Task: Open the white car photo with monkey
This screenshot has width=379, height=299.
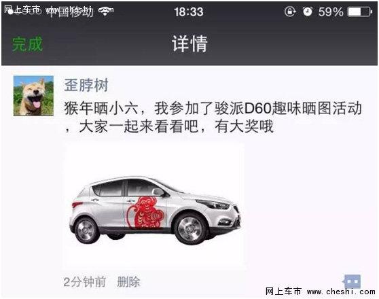Action: pos(155,207)
